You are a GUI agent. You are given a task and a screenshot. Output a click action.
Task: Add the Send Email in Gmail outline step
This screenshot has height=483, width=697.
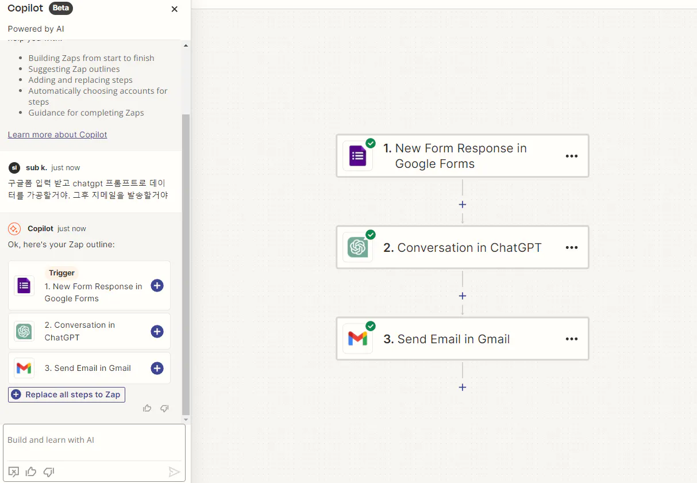click(157, 369)
